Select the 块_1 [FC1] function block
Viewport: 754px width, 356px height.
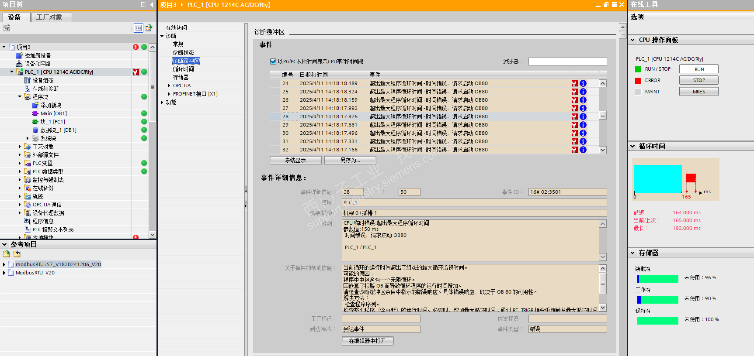point(52,122)
